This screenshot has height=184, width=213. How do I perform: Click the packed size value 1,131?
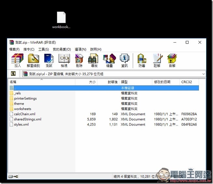click(x=113, y=124)
